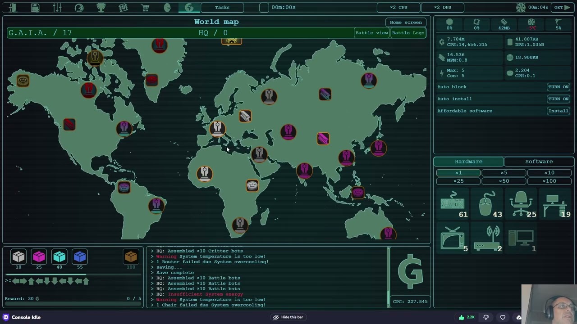Select the magenta cube costing 25

coord(39,256)
